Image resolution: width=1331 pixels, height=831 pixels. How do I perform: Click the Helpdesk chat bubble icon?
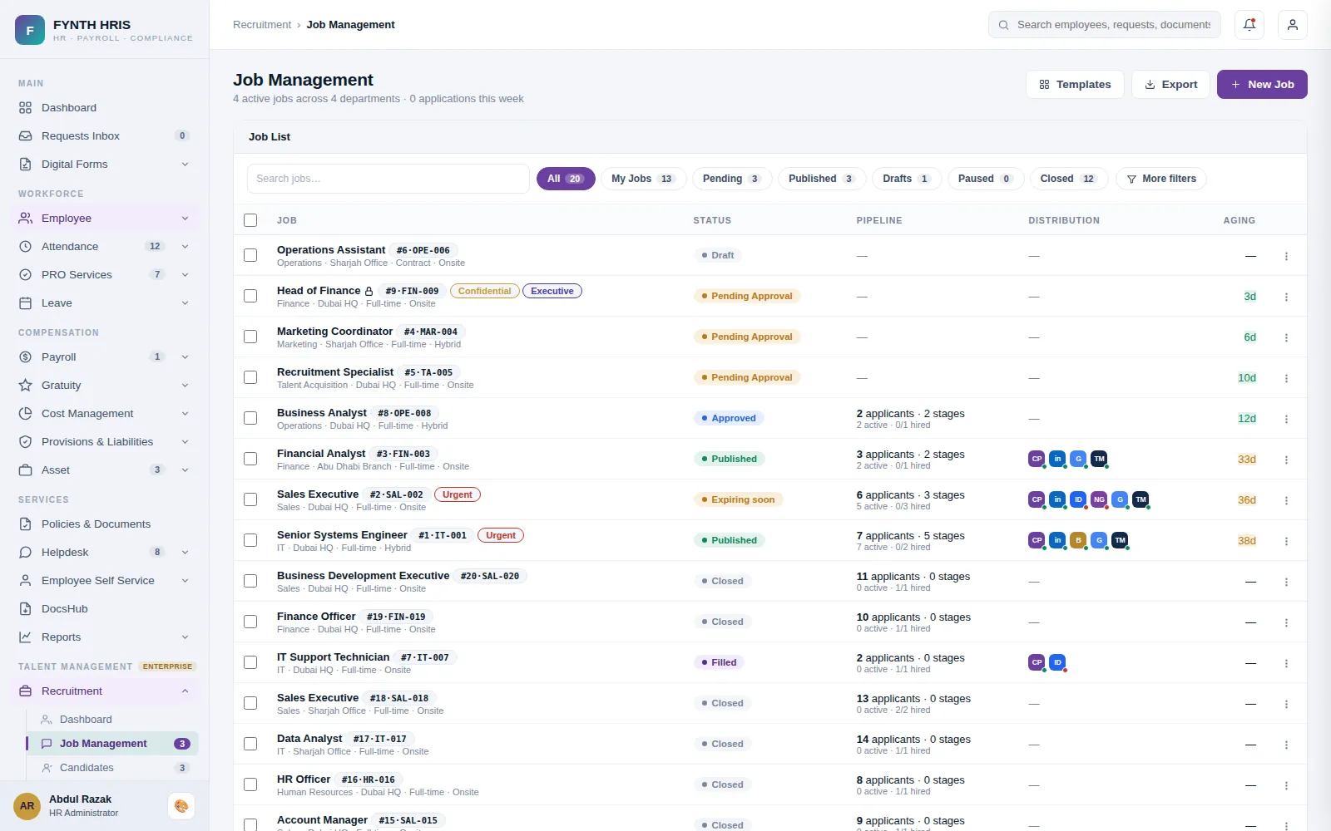(x=26, y=553)
